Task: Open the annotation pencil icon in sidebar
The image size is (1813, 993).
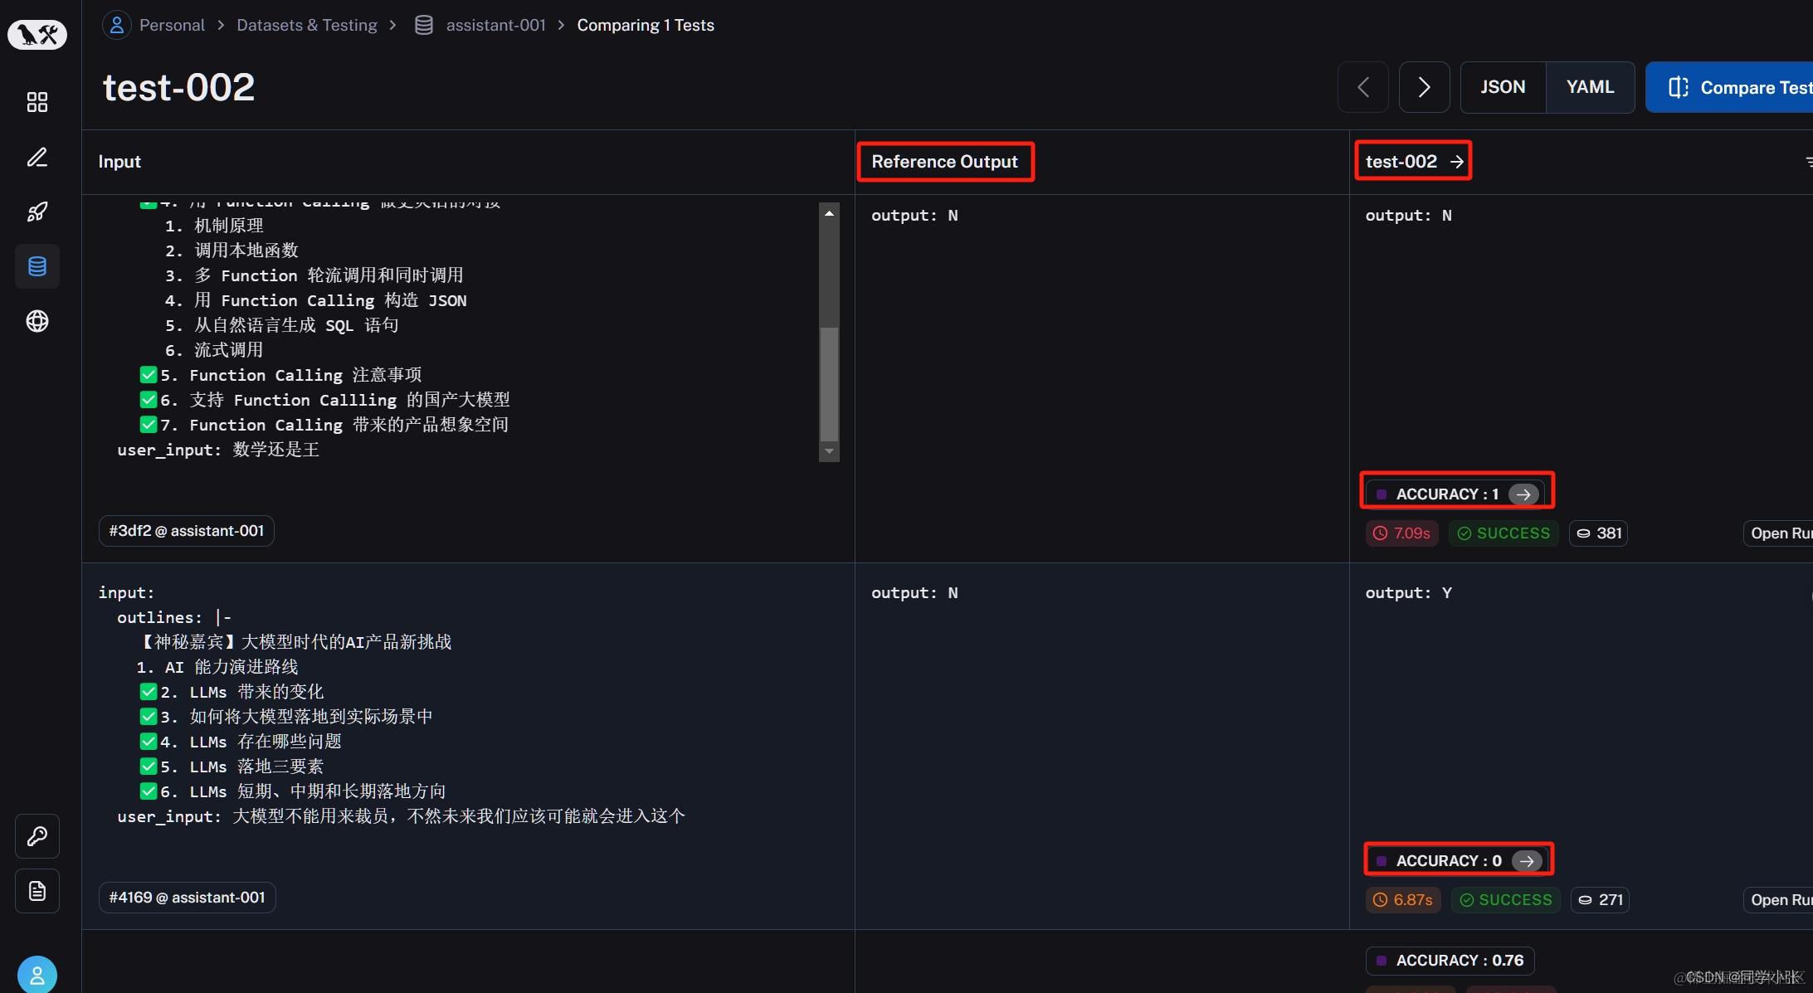Action: 37,157
